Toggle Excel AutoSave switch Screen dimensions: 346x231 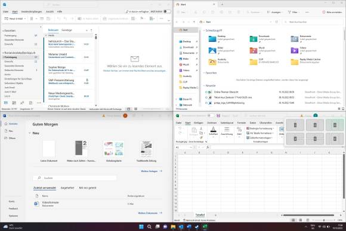click(x=211, y=116)
